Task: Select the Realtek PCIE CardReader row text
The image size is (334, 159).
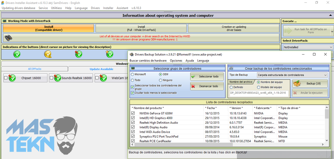Action: click(155, 141)
